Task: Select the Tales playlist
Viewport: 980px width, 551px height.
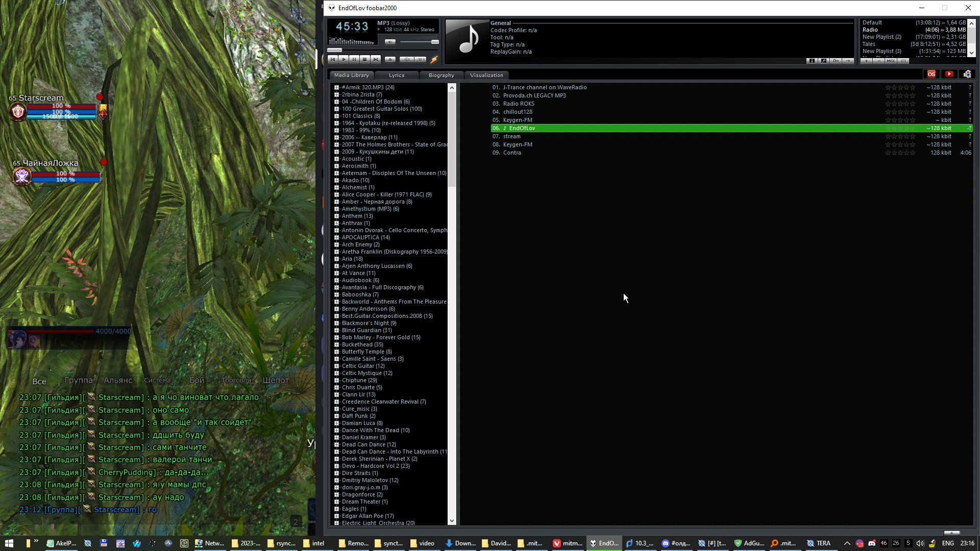Action: point(869,44)
